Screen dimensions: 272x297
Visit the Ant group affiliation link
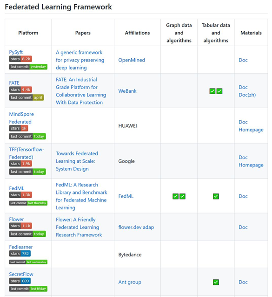point(130,282)
